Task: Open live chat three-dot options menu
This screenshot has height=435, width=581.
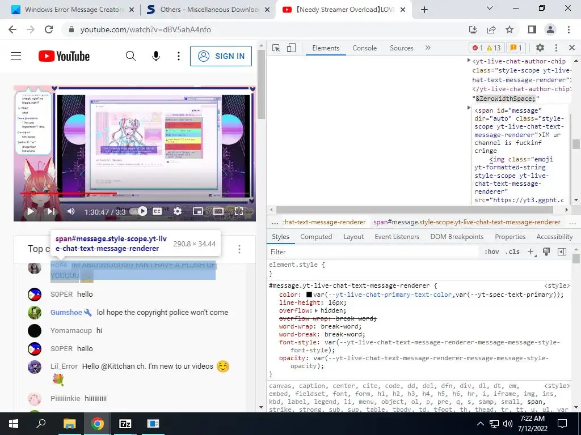Action: [239, 249]
